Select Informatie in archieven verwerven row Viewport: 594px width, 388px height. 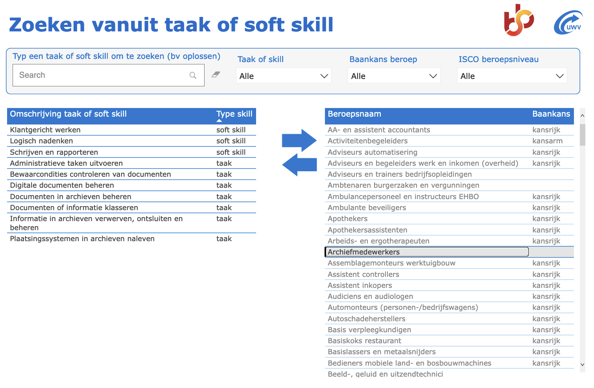coord(131,223)
